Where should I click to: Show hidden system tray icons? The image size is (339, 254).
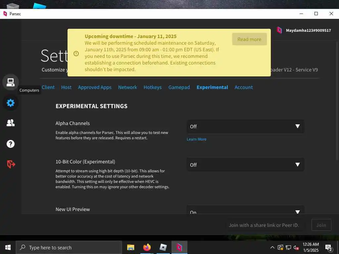[272, 247]
